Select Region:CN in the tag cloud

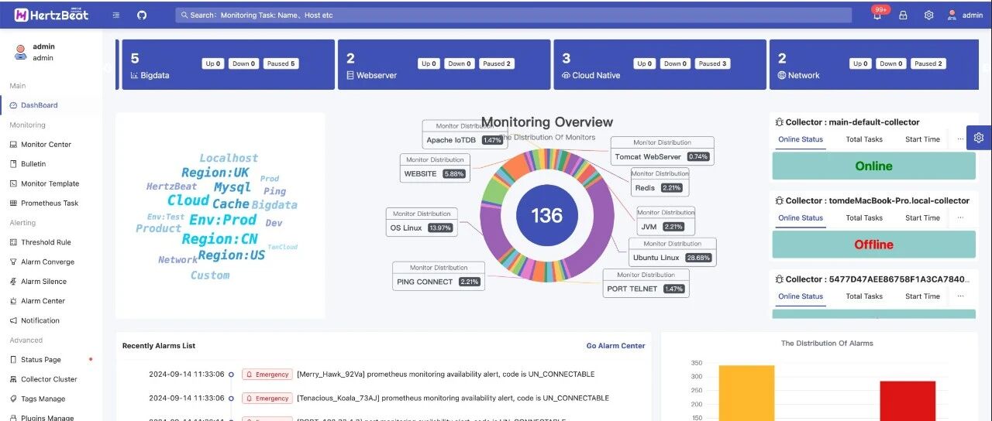[219, 239]
